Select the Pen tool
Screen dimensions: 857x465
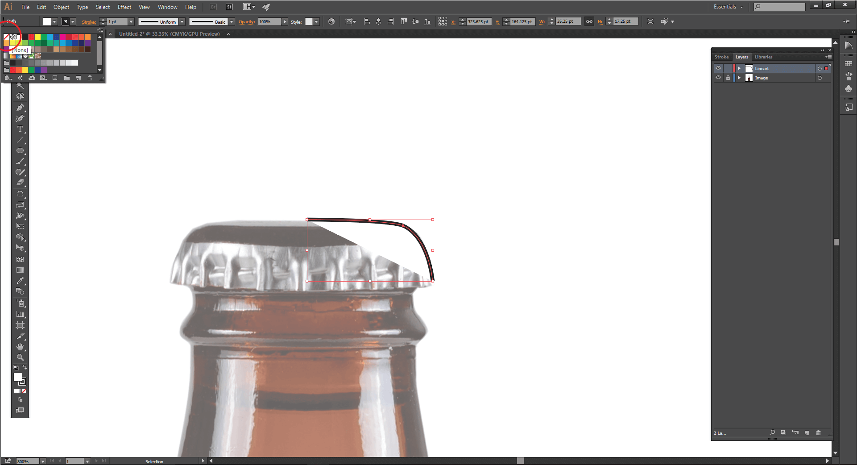click(20, 107)
